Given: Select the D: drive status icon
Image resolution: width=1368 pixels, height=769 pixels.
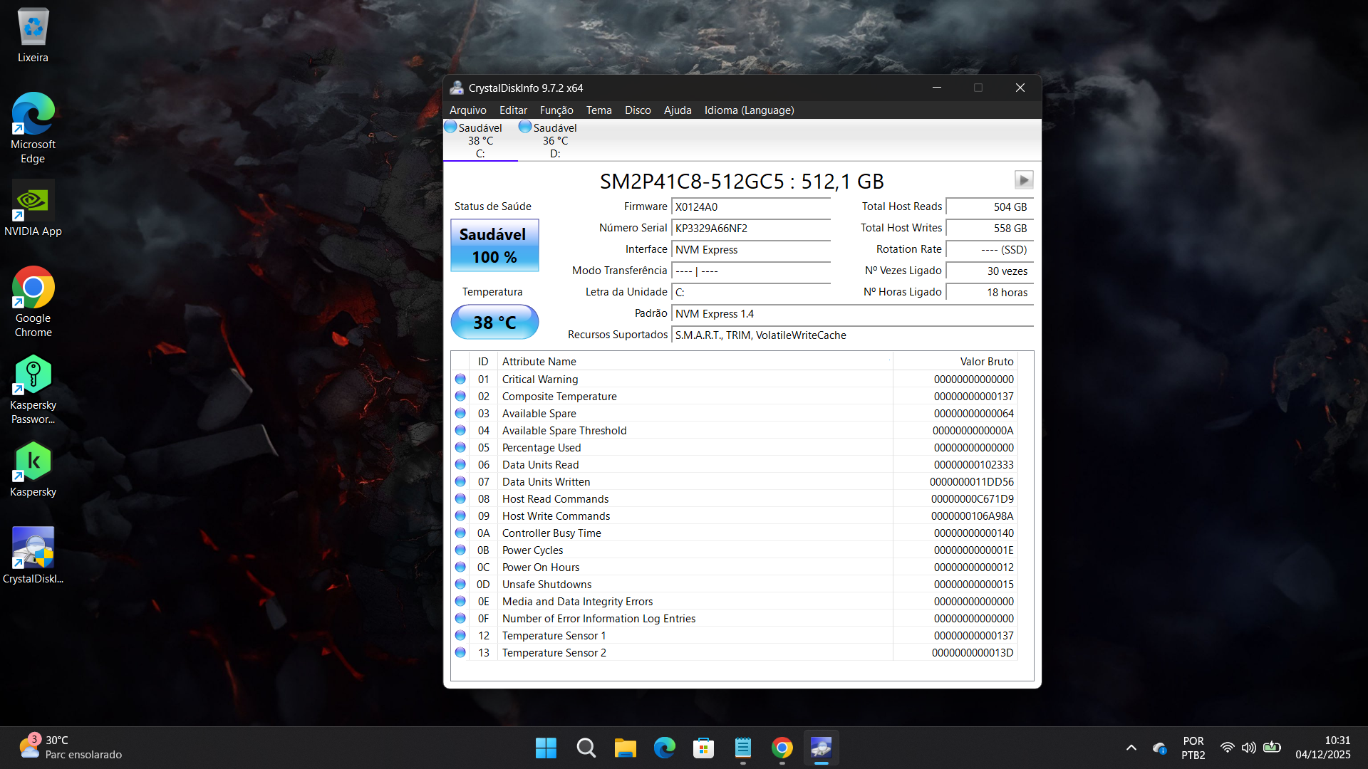Looking at the screenshot, I should pyautogui.click(x=525, y=127).
